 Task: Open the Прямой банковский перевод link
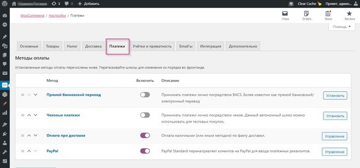74,95
